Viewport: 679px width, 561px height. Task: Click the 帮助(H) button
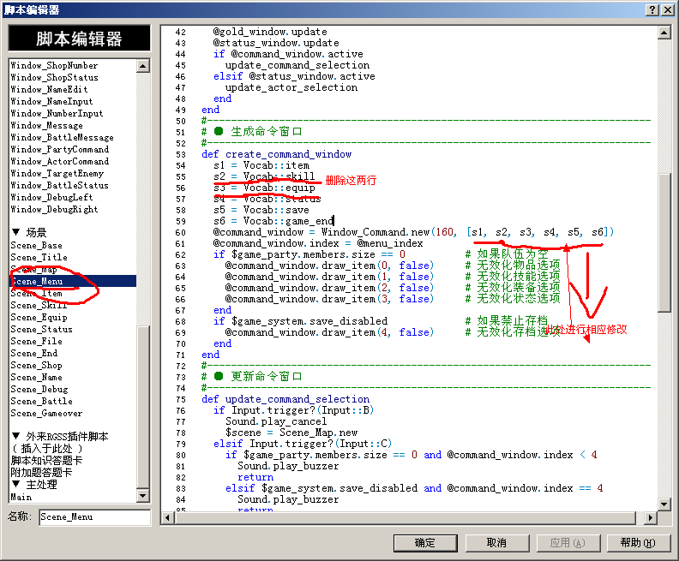(639, 543)
